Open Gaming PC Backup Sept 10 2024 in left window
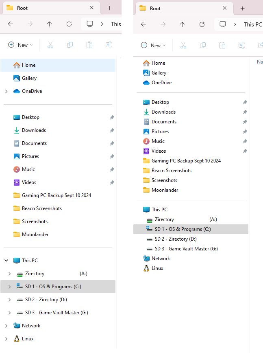Viewport: 263px width, 353px height. pos(58,195)
